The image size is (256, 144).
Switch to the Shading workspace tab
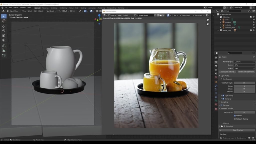(x=83, y=8)
